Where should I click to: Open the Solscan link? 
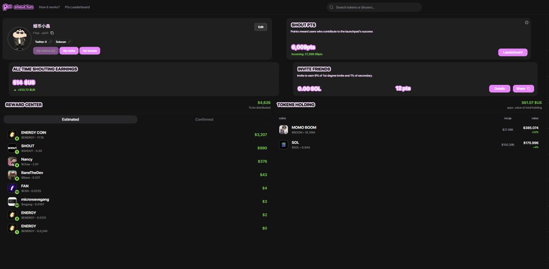point(63,42)
